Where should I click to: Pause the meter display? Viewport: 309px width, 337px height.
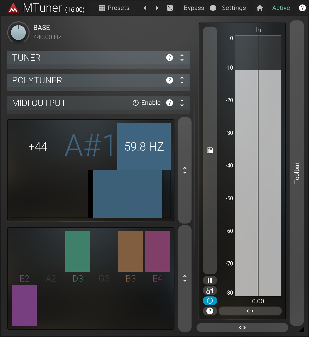pos(210,280)
